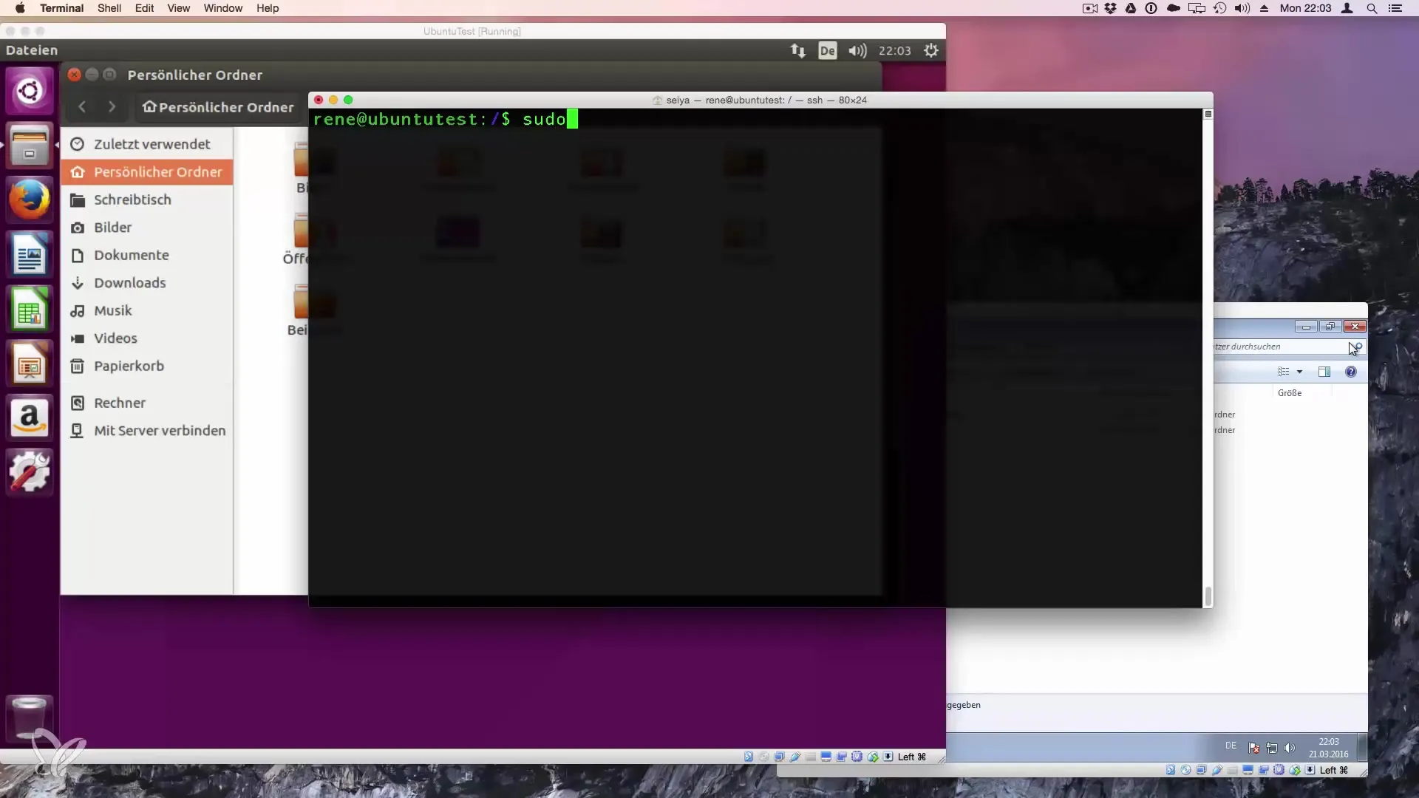The height and width of the screenshot is (798, 1419).
Task: Click the Mon 22:03 menu bar clock
Action: (x=1305, y=8)
